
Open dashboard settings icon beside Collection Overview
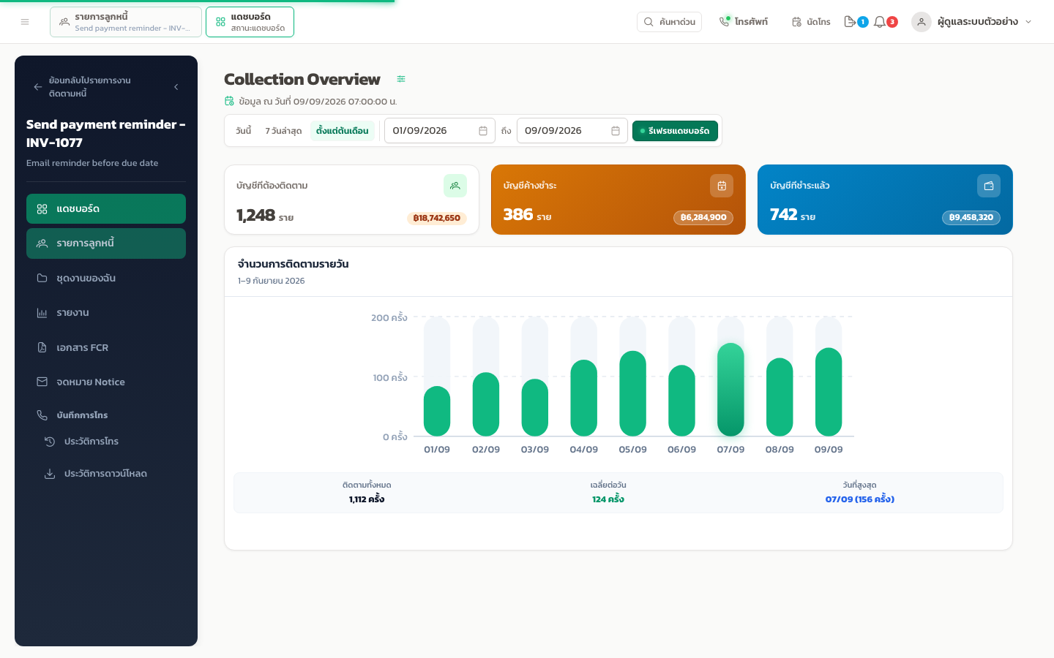pyautogui.click(x=401, y=79)
